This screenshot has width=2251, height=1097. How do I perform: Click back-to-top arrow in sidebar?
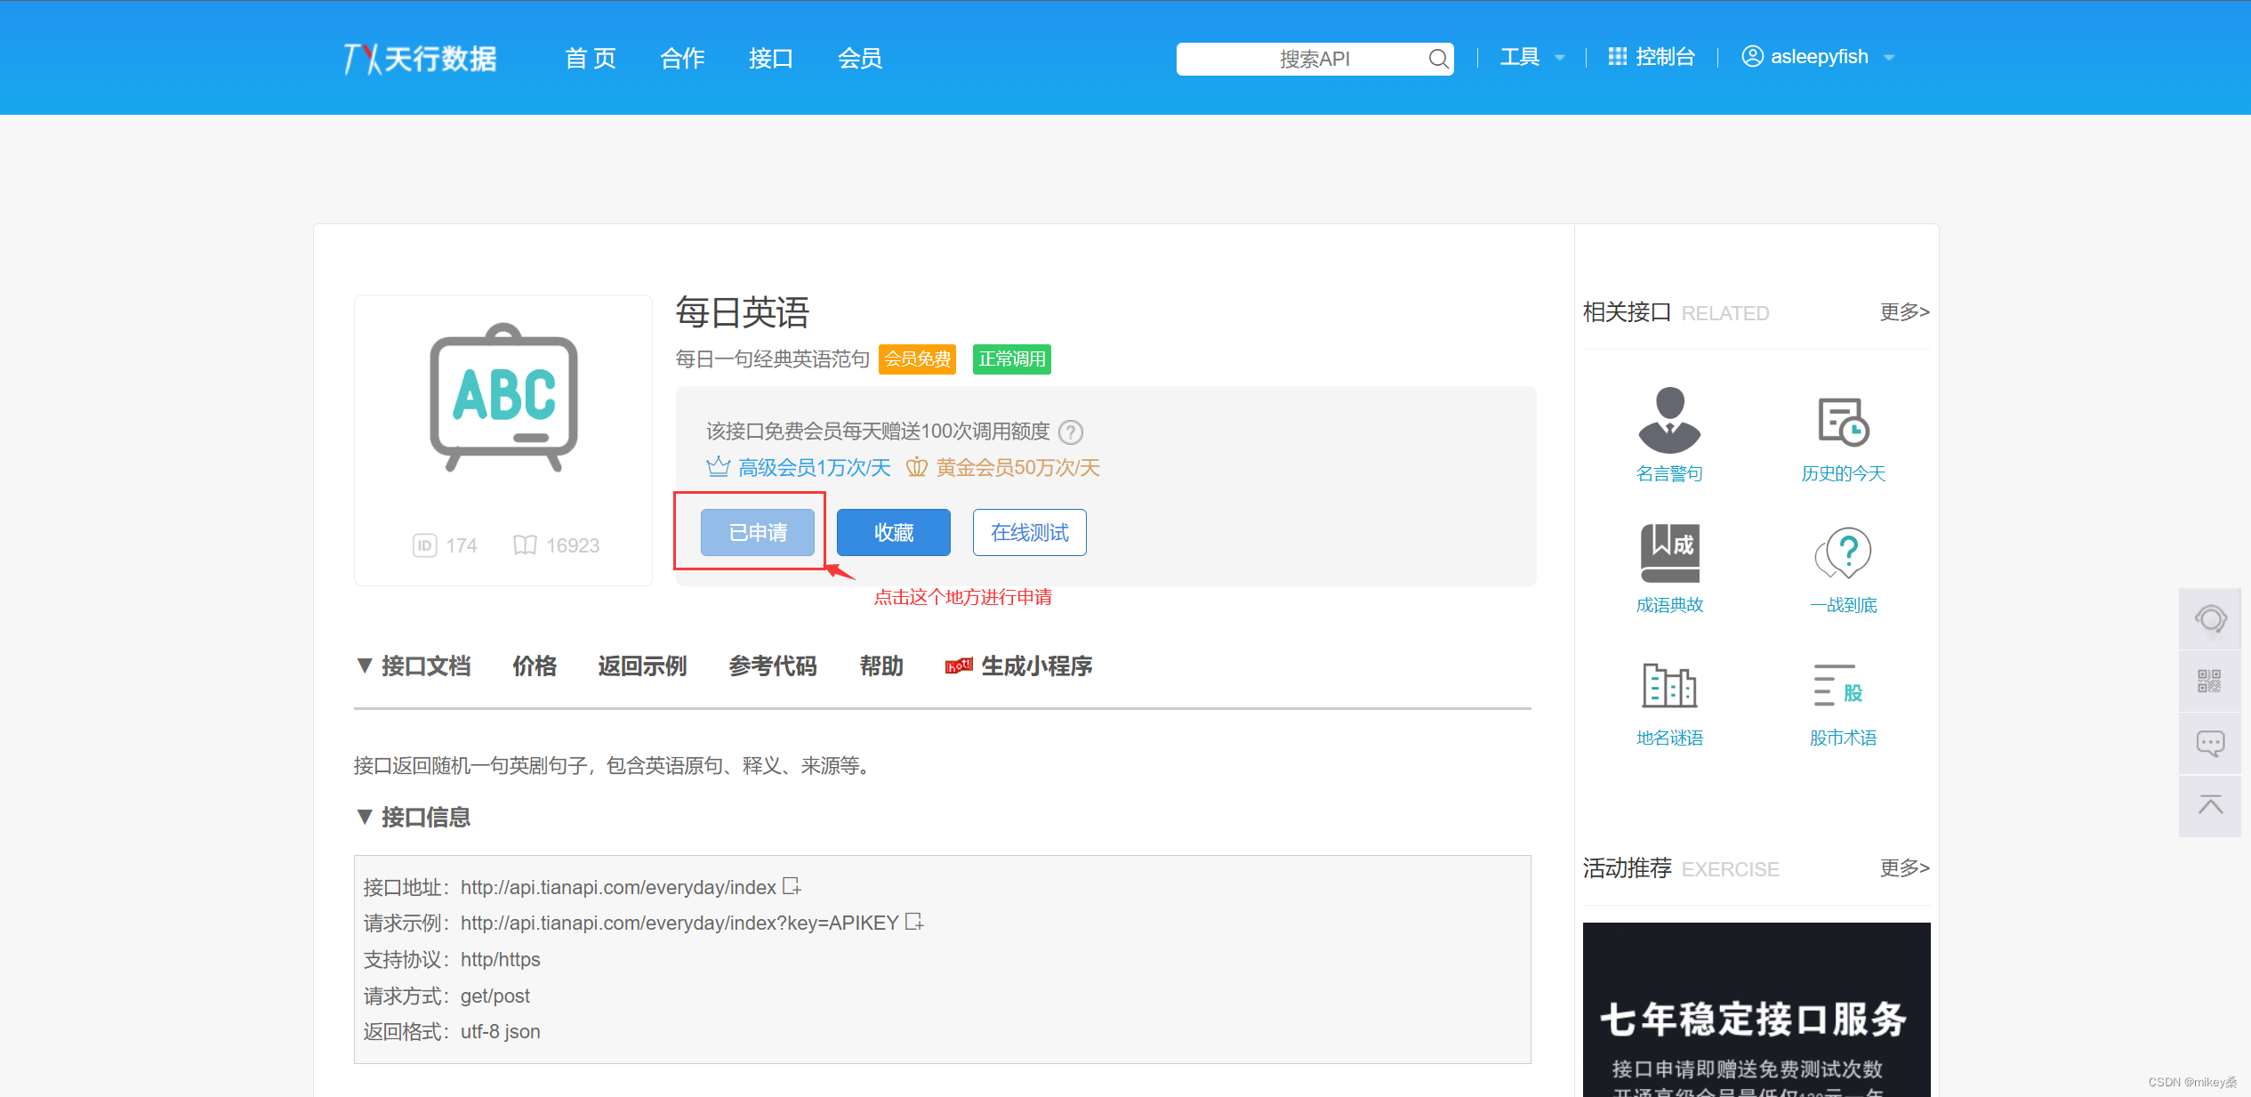click(2210, 805)
